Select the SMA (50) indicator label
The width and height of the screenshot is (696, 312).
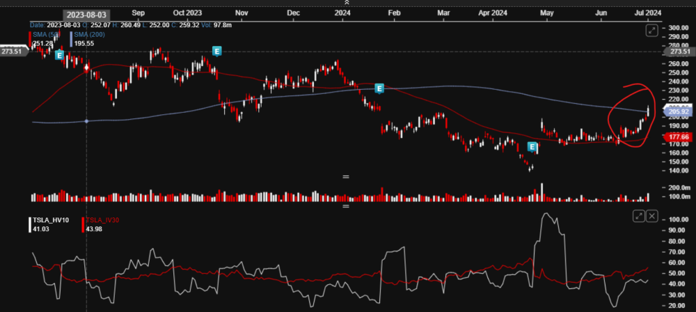45,35
